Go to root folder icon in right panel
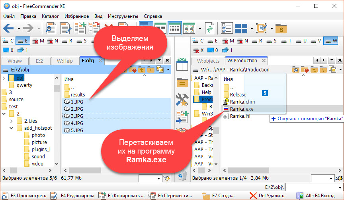 click(x=323, y=70)
